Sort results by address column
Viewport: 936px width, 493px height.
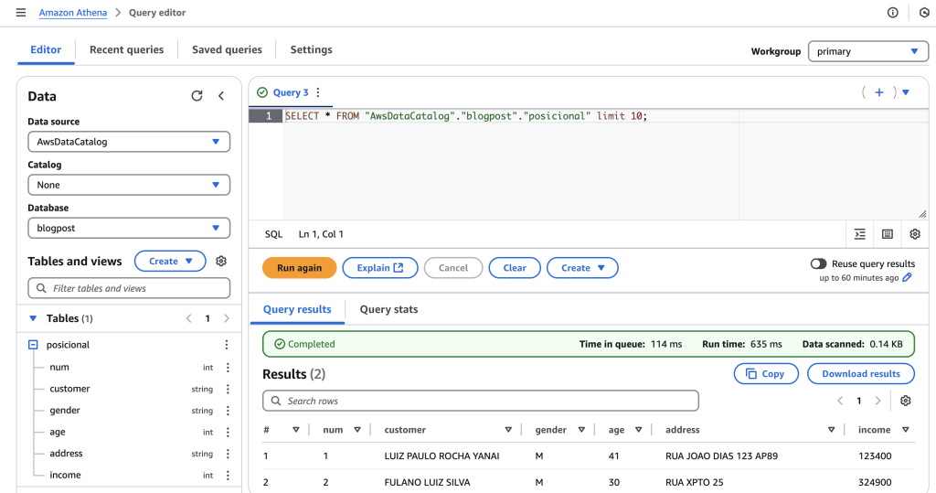831,430
